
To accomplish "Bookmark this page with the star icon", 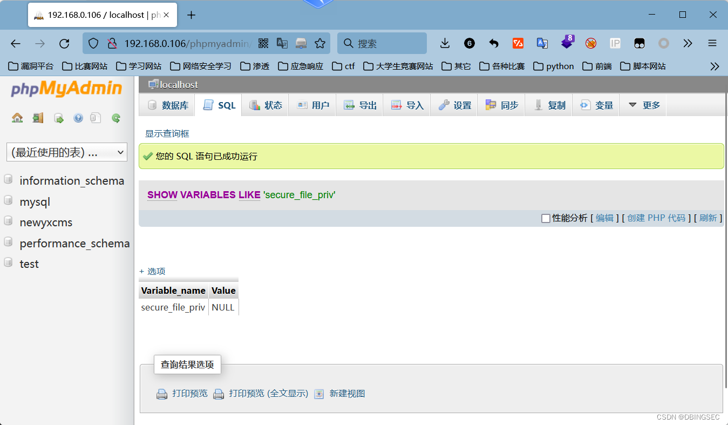I will [320, 44].
